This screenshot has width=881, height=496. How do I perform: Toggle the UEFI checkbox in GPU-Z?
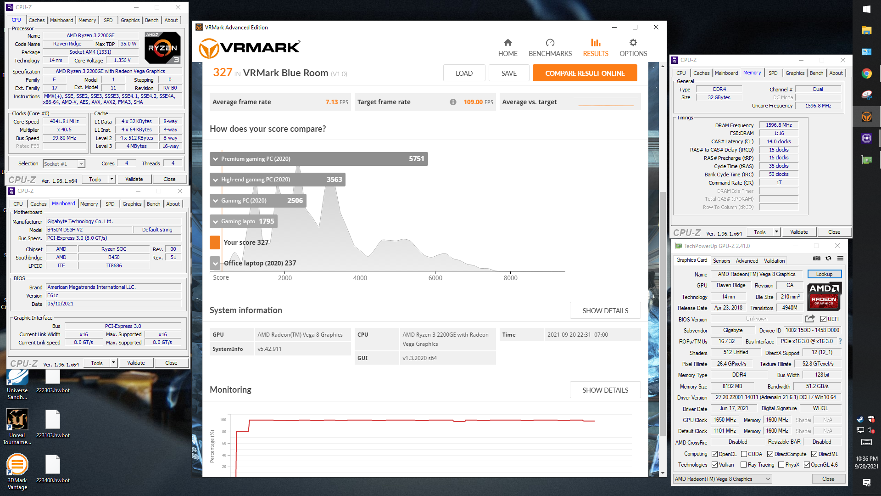(x=823, y=319)
